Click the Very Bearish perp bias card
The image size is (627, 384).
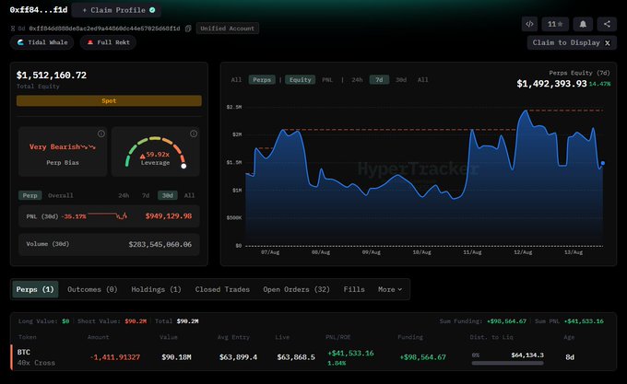point(63,152)
